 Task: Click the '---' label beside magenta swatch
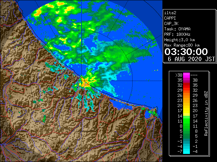click(x=194, y=75)
